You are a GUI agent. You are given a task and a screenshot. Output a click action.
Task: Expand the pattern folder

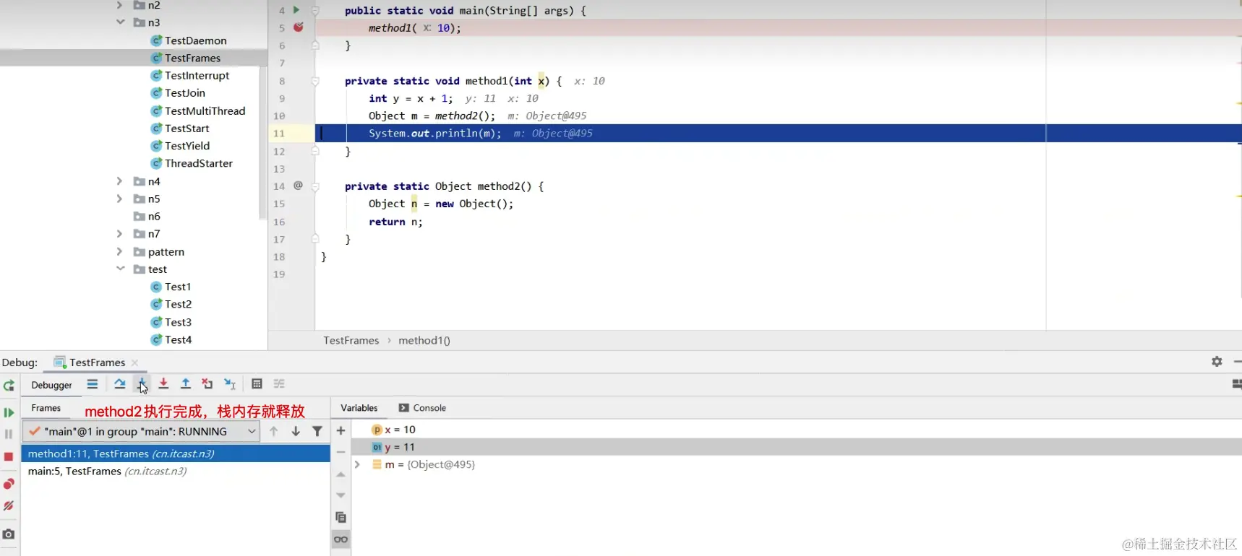click(x=120, y=251)
